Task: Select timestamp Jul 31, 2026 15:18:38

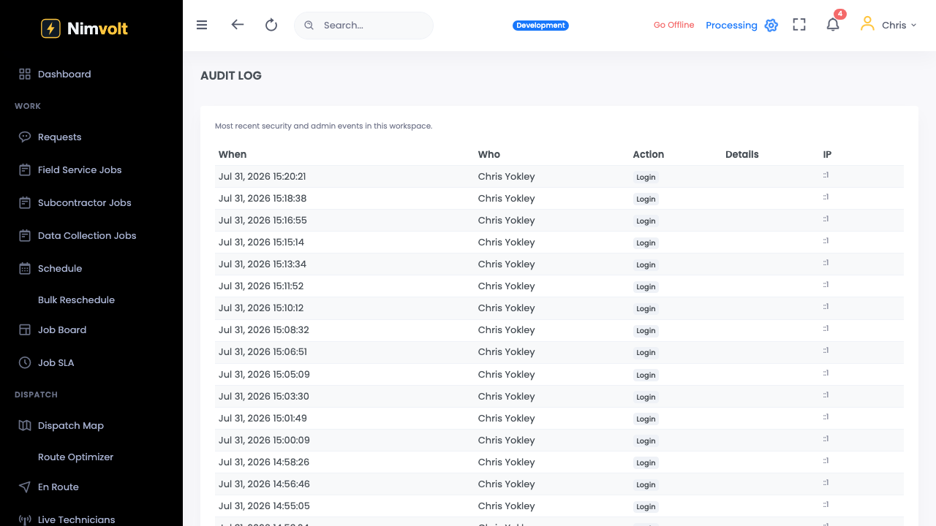Action: click(x=263, y=198)
